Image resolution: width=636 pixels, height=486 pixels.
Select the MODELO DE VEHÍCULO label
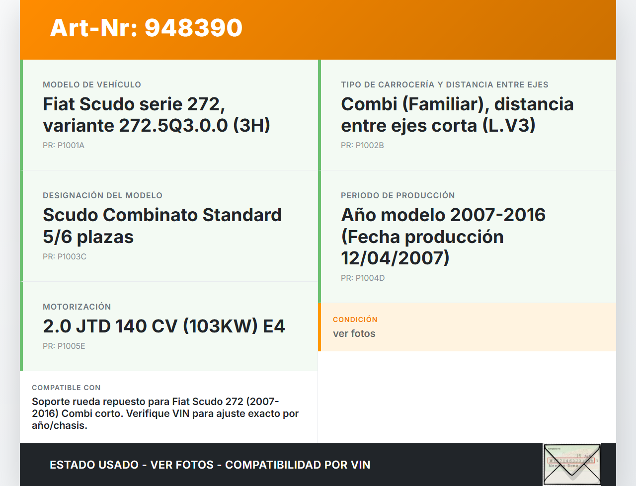coord(92,84)
